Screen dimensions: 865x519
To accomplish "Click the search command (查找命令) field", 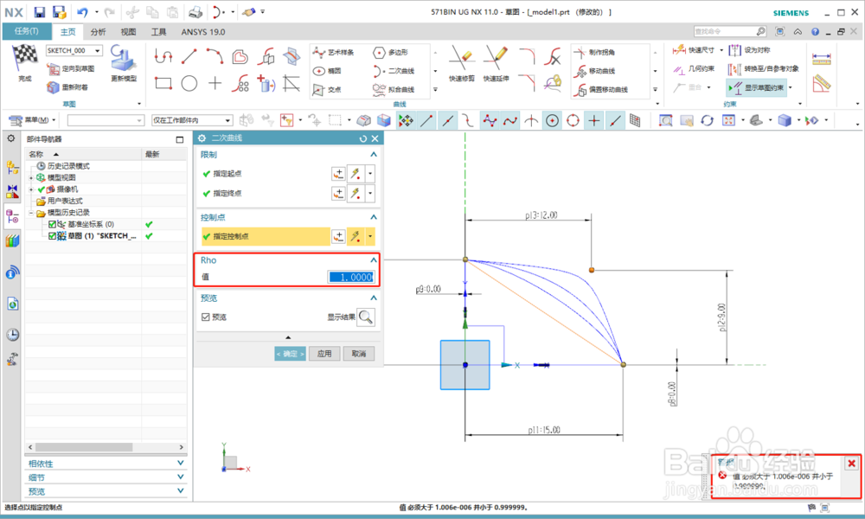I will tap(724, 31).
